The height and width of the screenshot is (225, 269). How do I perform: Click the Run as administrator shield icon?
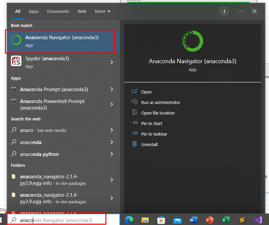(134, 102)
